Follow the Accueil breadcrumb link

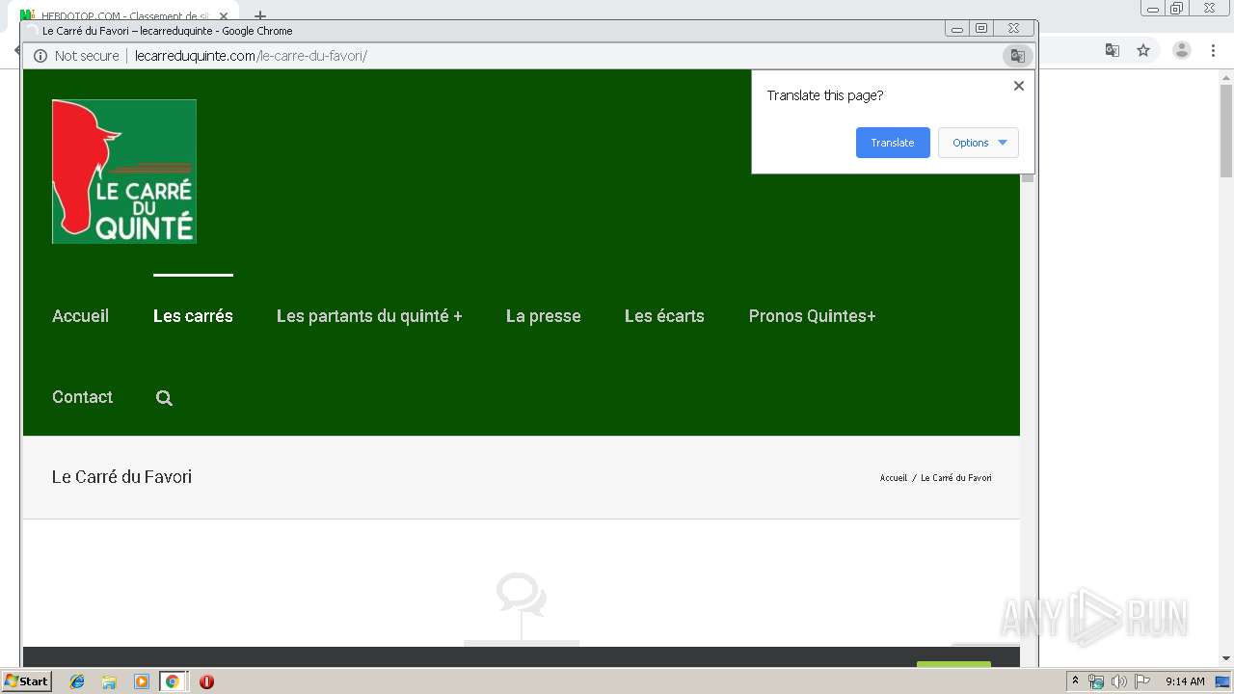pos(893,478)
